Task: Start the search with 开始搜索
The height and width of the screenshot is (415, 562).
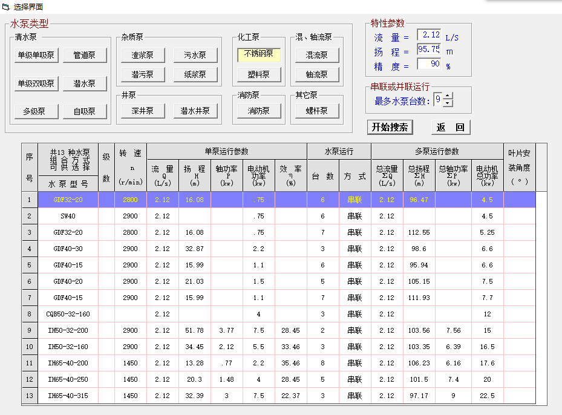Action: coord(390,127)
